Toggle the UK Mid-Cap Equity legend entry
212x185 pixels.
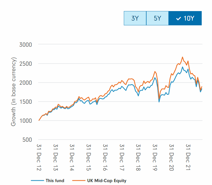[99, 181]
